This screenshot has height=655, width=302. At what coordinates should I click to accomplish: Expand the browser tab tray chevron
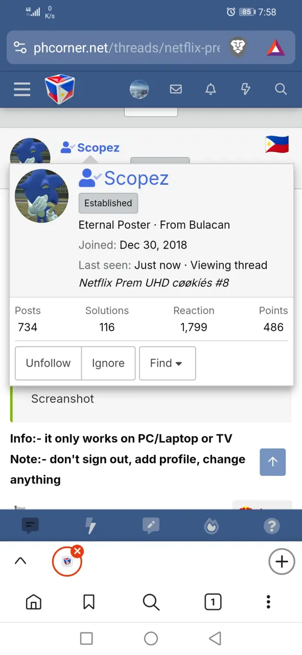pos(20,561)
